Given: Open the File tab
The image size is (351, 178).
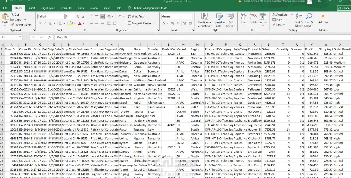Looking at the screenshot, I should point(5,8).
